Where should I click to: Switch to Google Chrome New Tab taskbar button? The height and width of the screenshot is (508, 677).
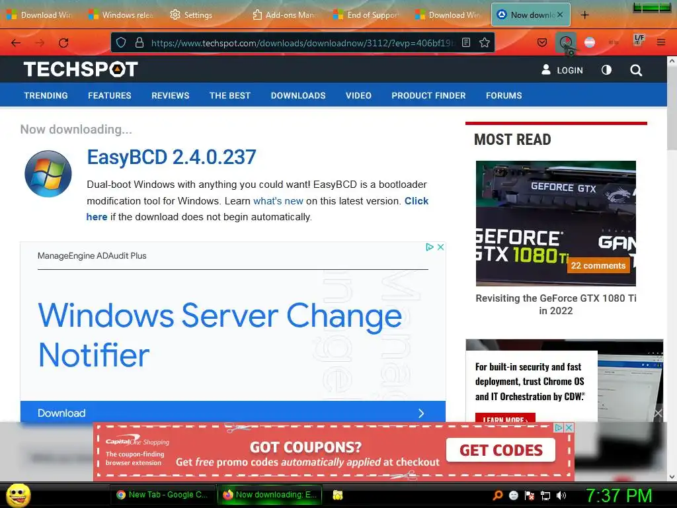tap(162, 495)
